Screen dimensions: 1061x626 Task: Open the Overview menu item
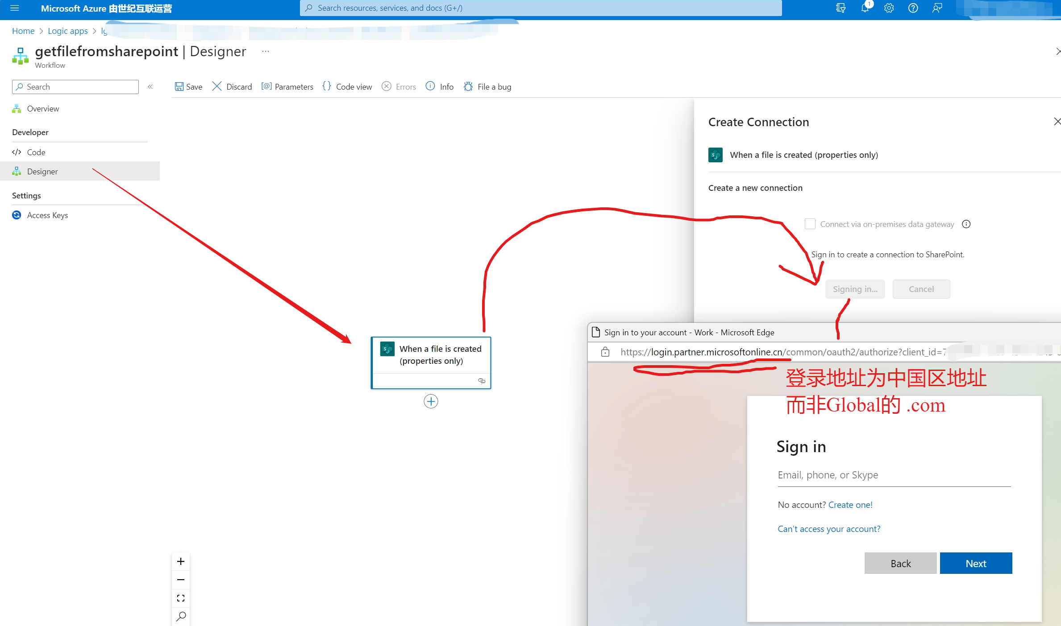(x=43, y=108)
